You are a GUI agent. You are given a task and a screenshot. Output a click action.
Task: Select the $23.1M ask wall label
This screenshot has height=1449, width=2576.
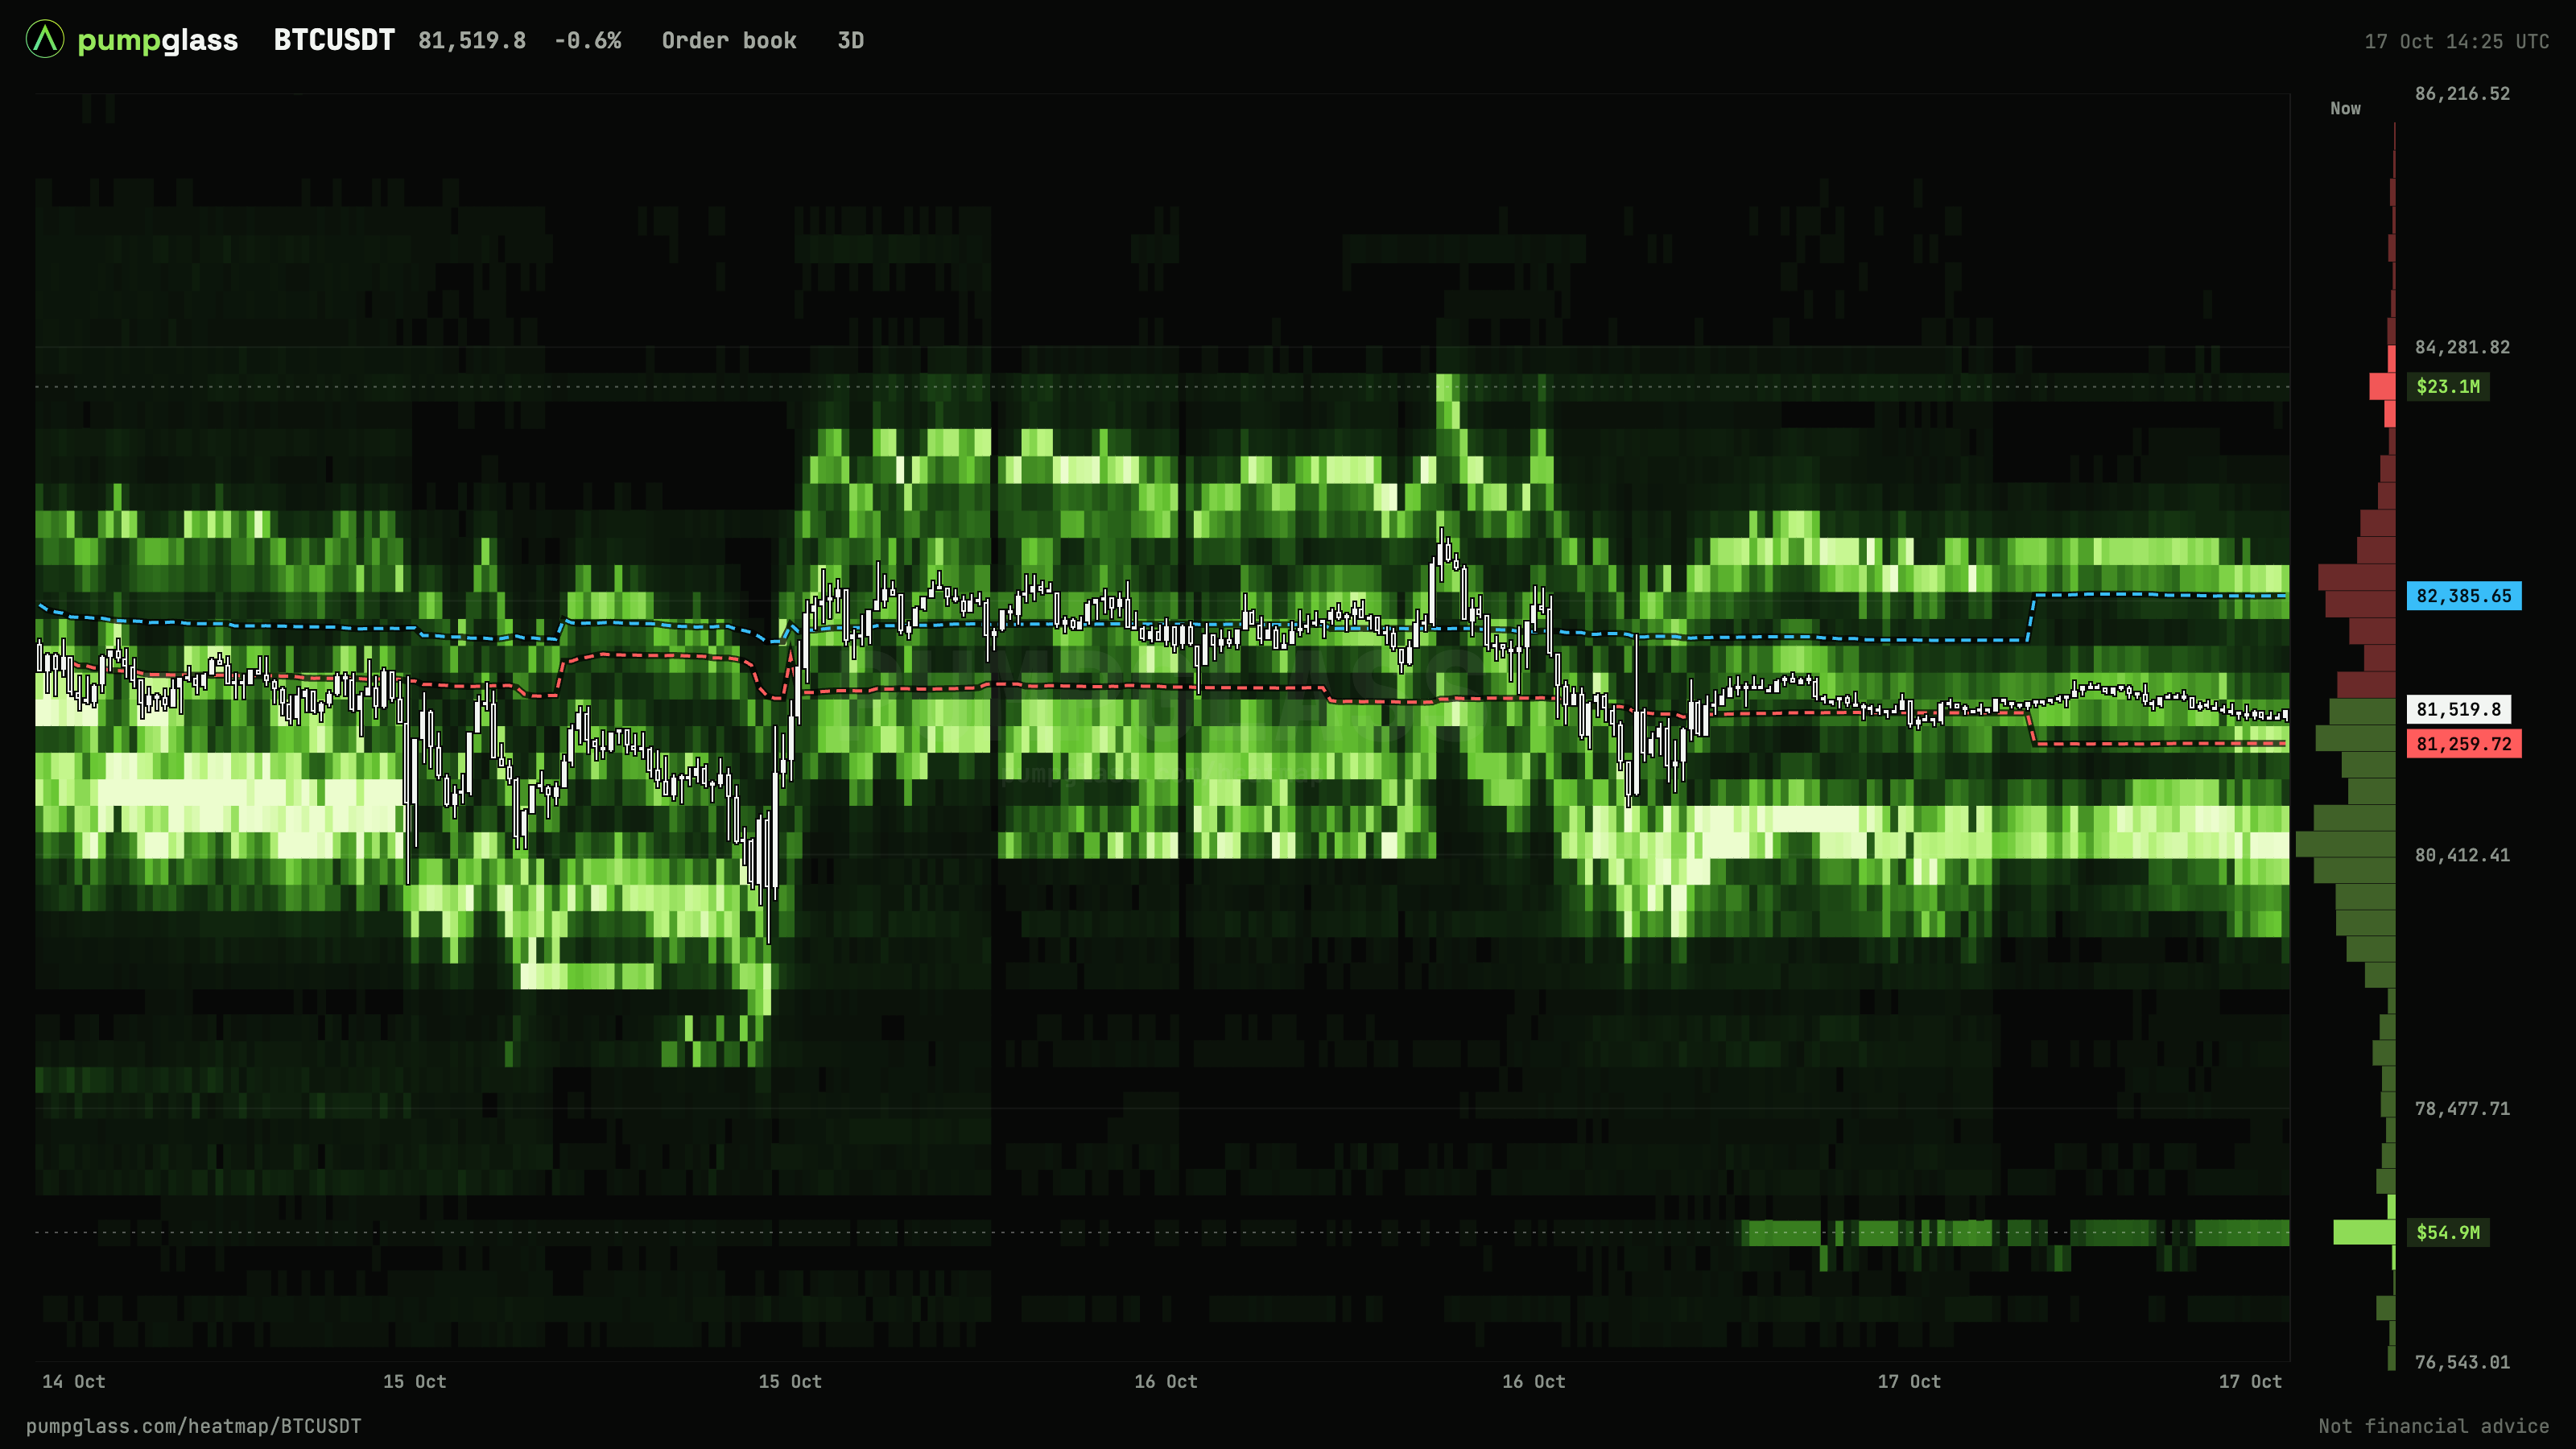[x=2448, y=386]
